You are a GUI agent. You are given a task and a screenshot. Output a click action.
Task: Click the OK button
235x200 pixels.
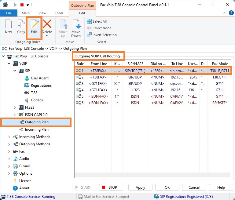(x=167, y=187)
